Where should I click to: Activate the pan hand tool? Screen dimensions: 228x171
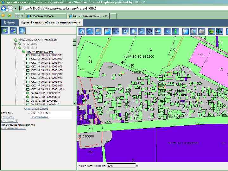[142, 31]
